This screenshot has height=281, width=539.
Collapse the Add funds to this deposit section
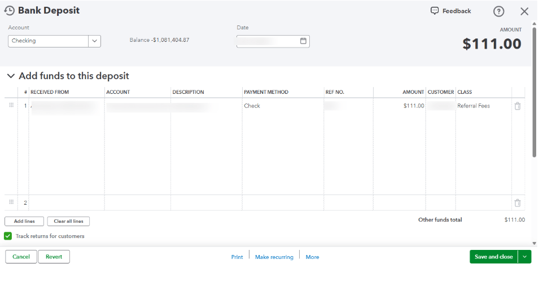click(x=11, y=76)
